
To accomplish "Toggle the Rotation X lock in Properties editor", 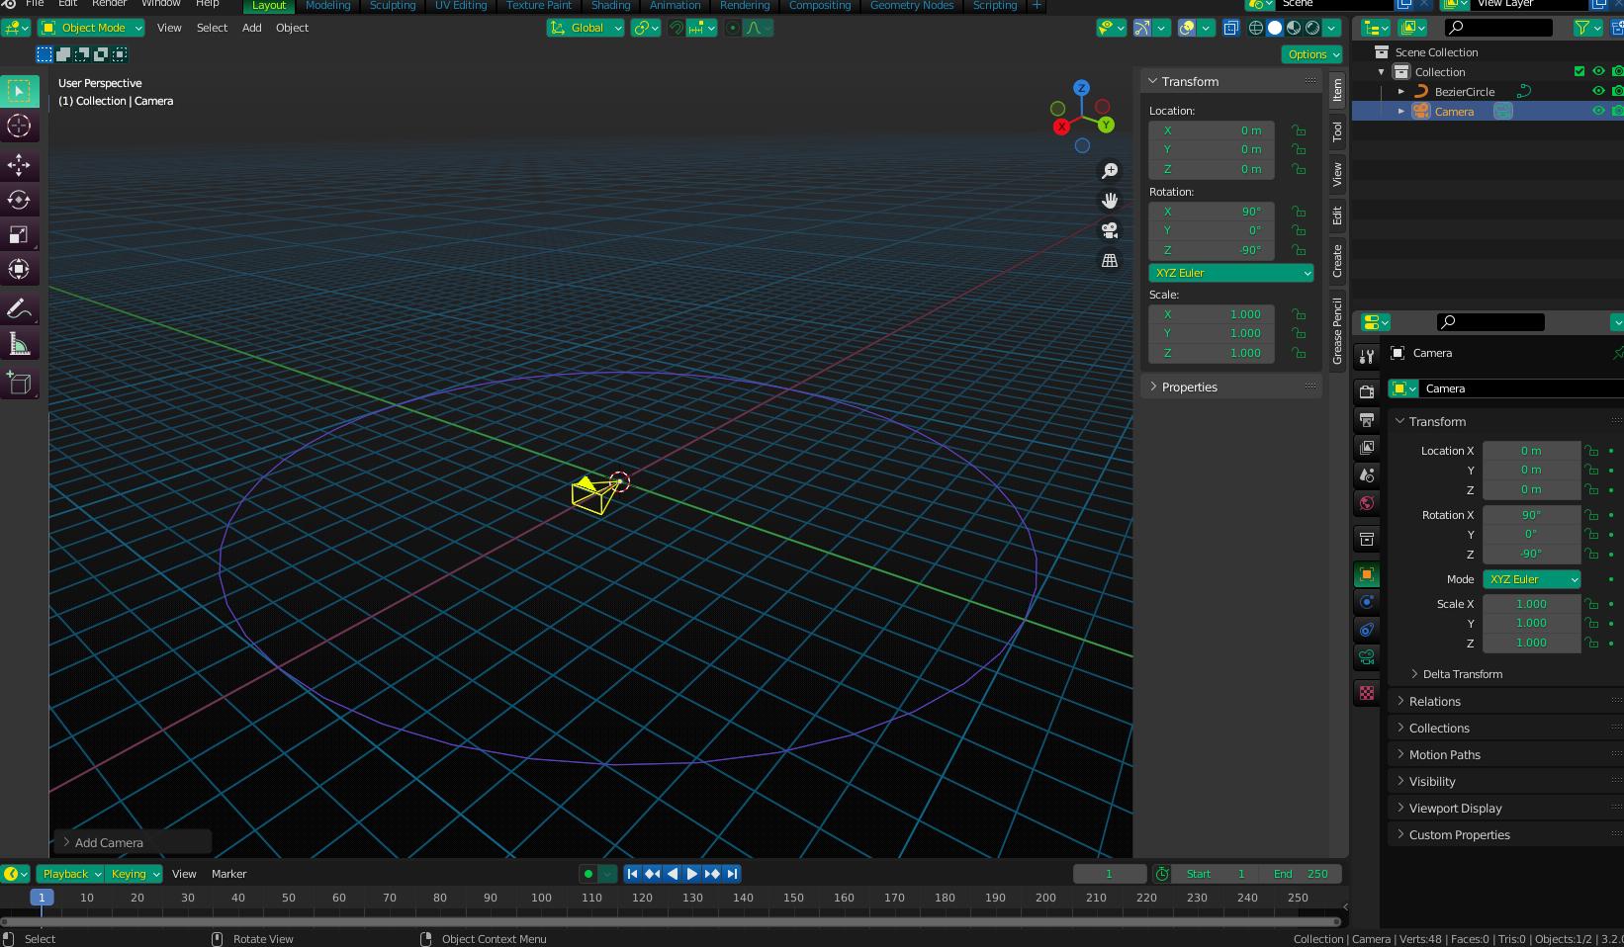I will click(x=1591, y=515).
